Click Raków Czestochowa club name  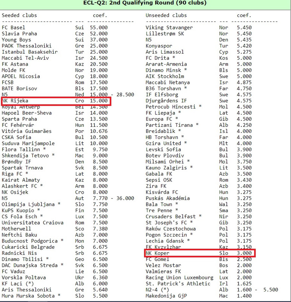pyautogui.click(x=171, y=229)
